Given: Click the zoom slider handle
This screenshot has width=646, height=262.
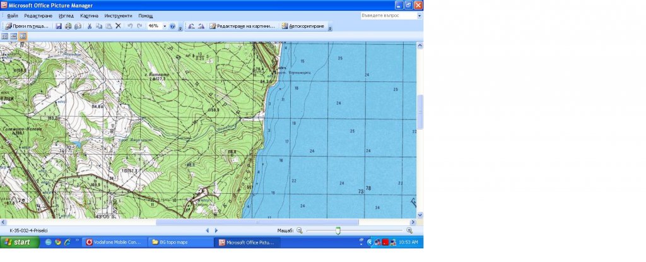Looking at the screenshot, I should pos(338,231).
